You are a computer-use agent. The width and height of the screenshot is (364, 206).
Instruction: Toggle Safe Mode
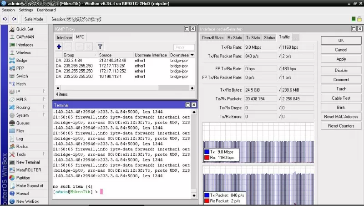pos(34,19)
